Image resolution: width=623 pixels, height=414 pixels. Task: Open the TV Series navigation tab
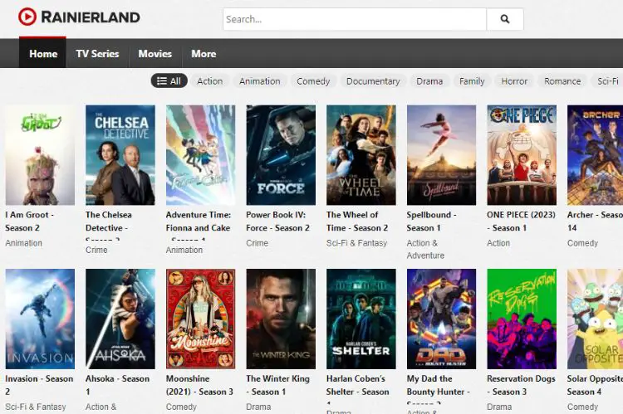[x=97, y=54]
